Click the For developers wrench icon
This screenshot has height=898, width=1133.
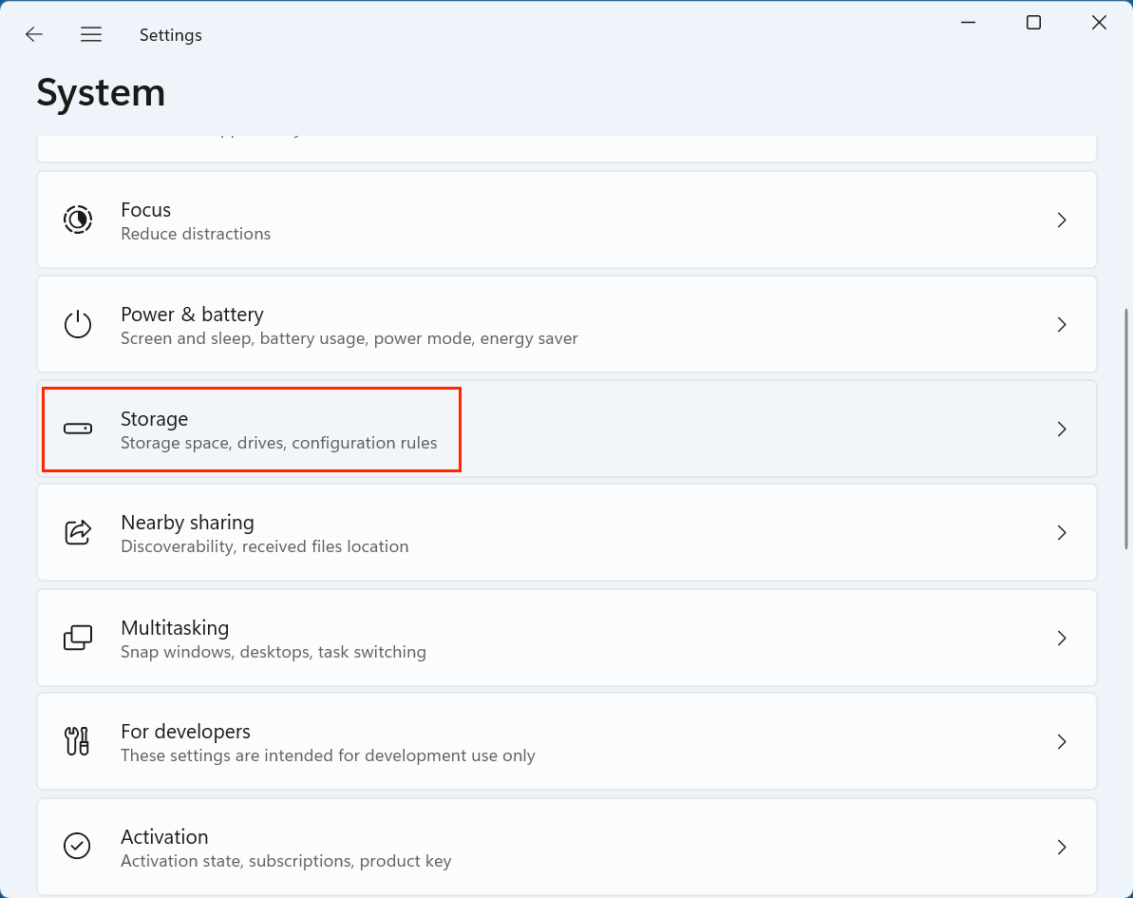click(x=78, y=741)
